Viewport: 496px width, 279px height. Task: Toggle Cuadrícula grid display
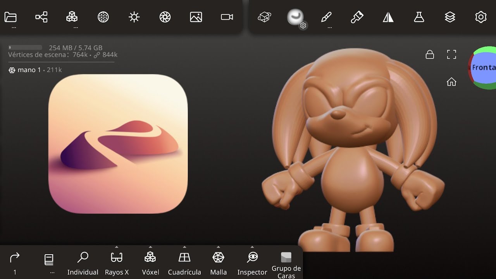tap(184, 263)
